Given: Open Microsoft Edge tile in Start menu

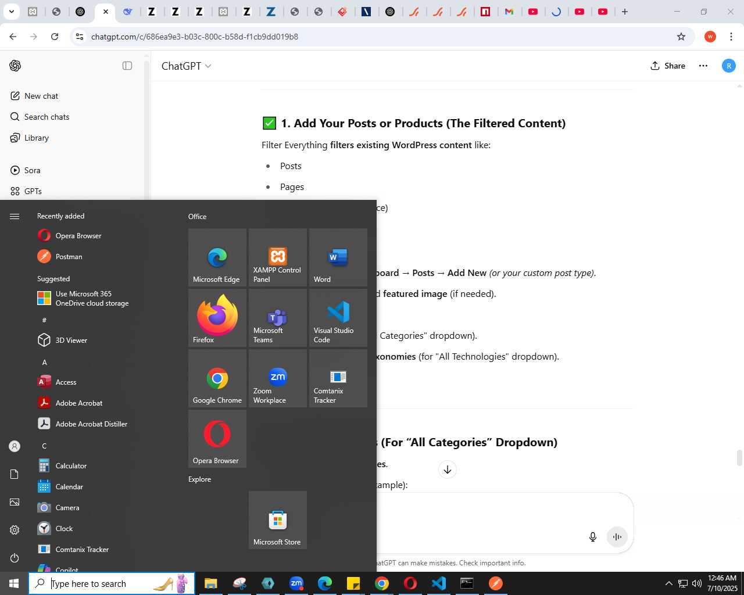Looking at the screenshot, I should (217, 257).
